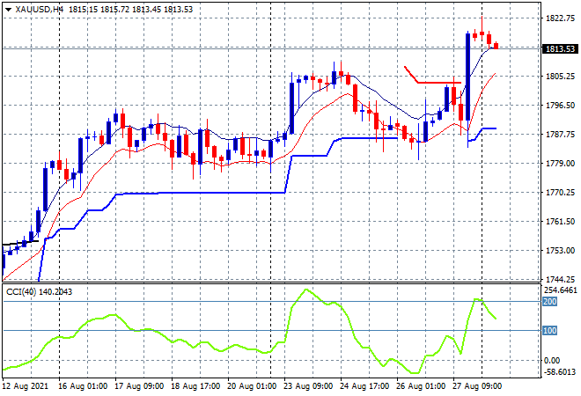Screen dimensions: 581x396
Task: Click the 23 Aug 09:00 time label
Action: (x=308, y=386)
